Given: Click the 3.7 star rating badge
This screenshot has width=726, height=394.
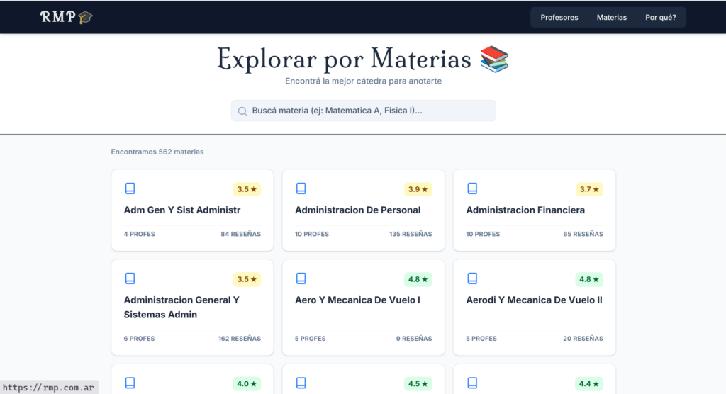Looking at the screenshot, I should (589, 190).
